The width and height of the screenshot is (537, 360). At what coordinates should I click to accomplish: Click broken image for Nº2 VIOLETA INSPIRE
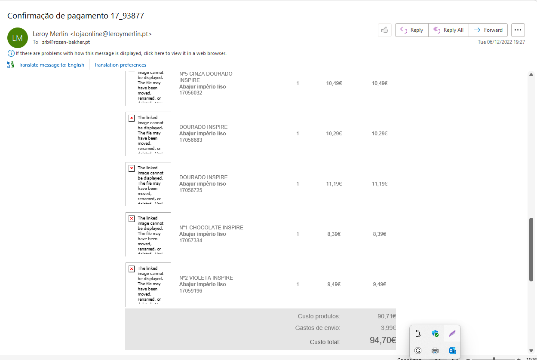pos(148,284)
